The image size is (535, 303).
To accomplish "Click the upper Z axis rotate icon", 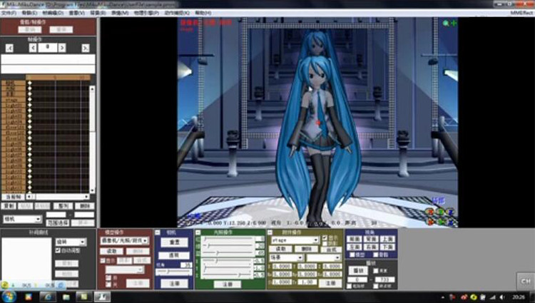I will (x=451, y=212).
